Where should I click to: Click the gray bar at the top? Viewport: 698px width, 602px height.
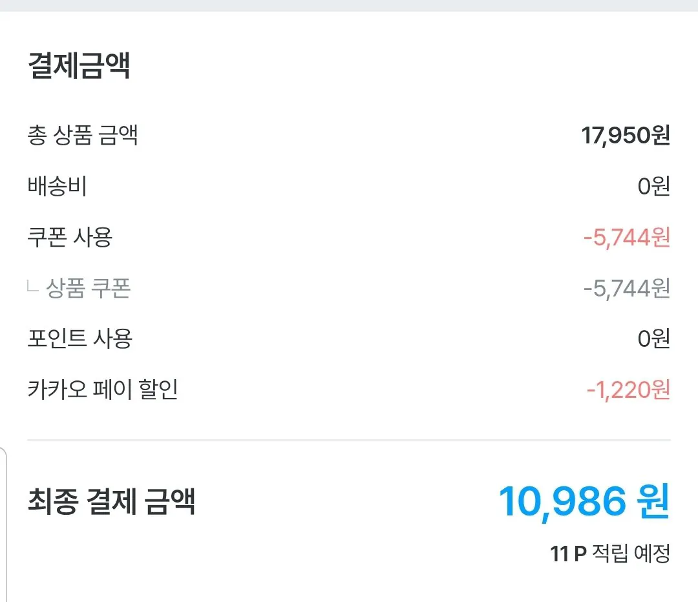click(x=349, y=5)
